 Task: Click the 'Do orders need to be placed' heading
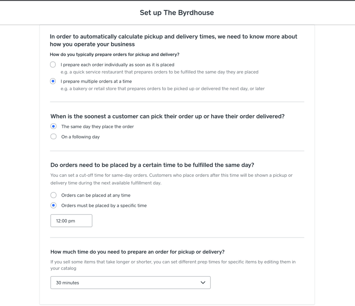click(152, 165)
